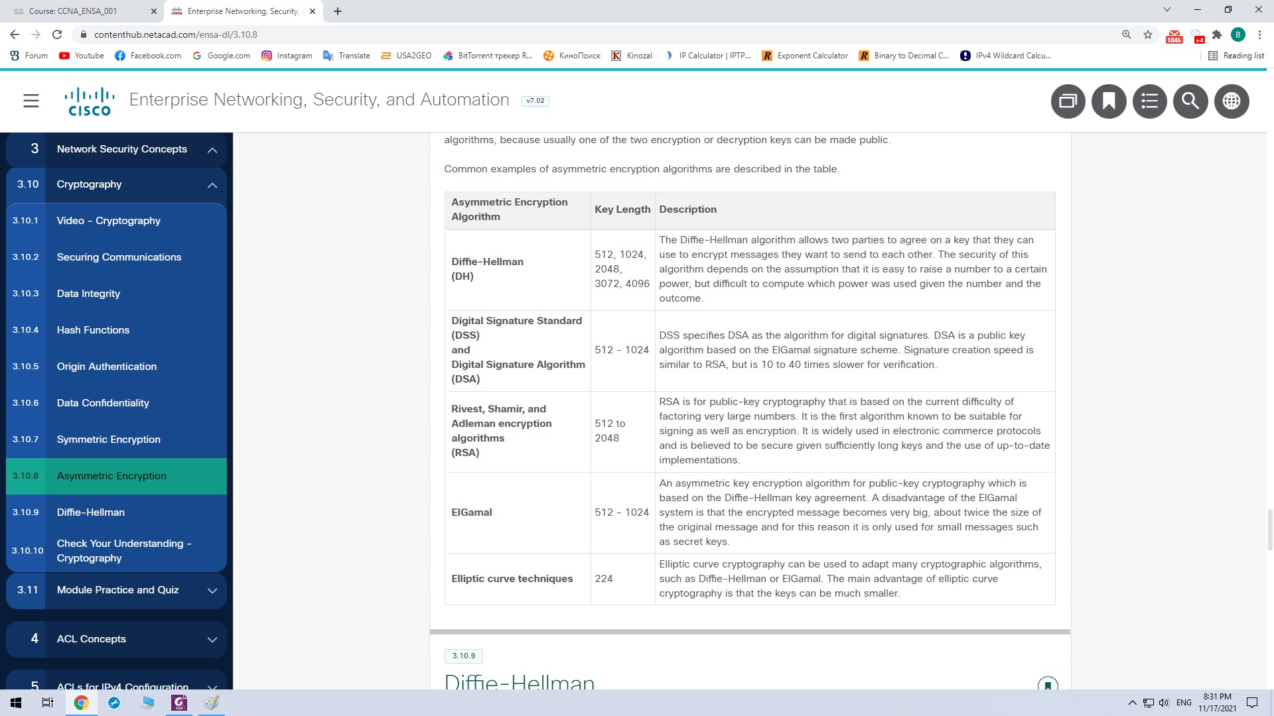Go to Symmetric Encryption topic
The width and height of the screenshot is (1274, 716).
[109, 440]
